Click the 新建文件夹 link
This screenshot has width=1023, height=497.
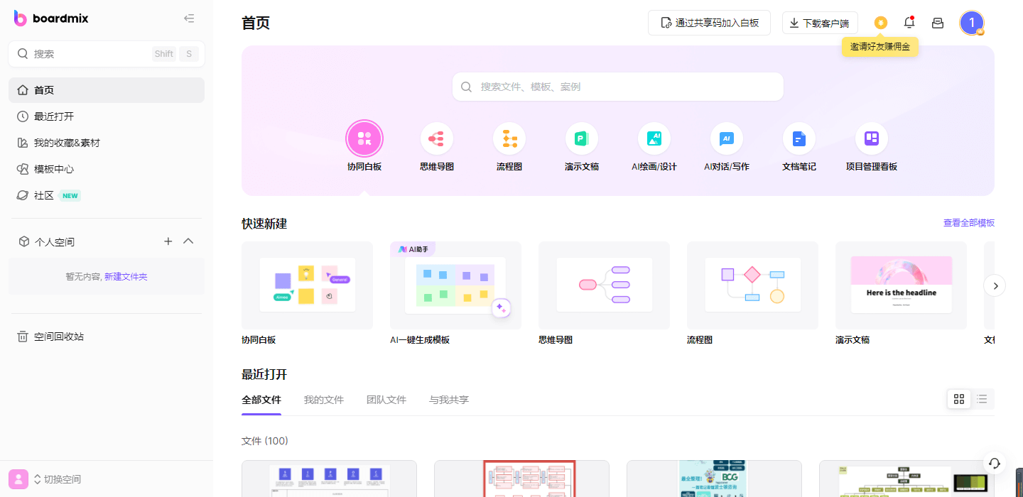[126, 277]
